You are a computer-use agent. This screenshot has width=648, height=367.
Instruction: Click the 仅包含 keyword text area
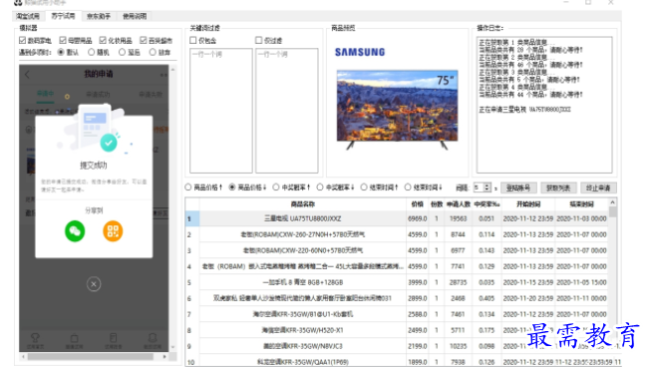[x=221, y=111]
